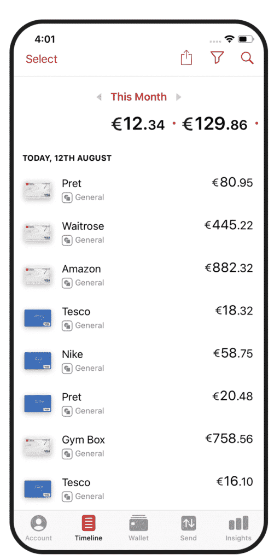Tap the €129.86 monthly total

[214, 125]
